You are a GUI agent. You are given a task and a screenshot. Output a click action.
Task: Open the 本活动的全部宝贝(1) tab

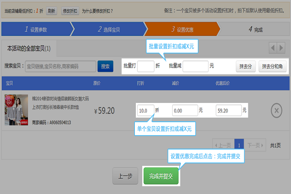coord(29,48)
